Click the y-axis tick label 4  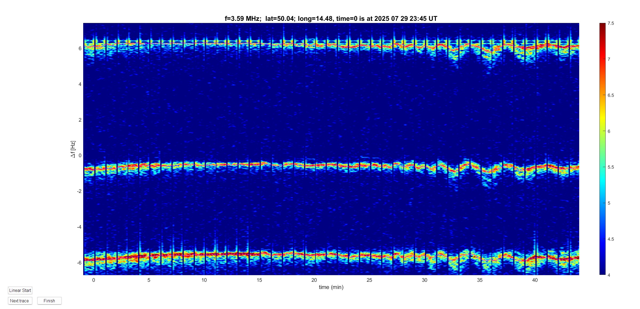click(80, 84)
